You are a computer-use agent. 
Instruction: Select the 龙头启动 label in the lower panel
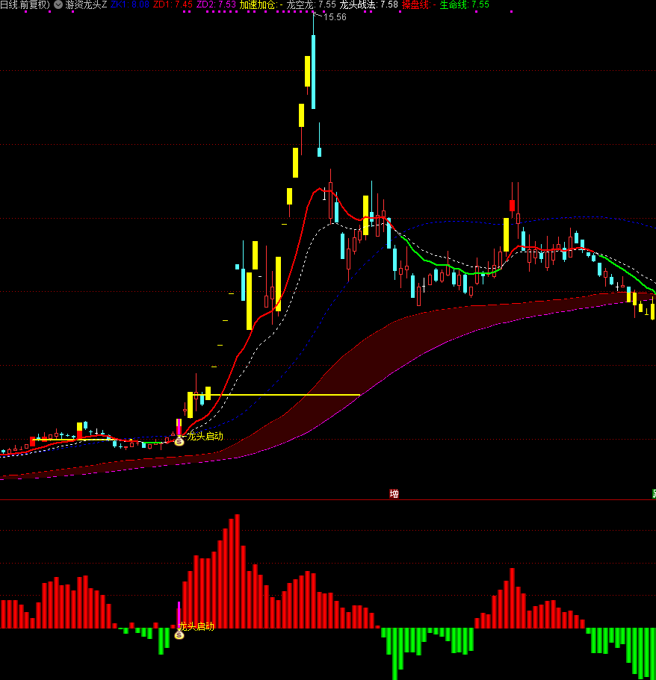click(197, 626)
